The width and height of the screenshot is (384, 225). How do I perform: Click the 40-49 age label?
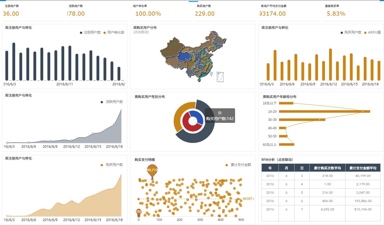272,128
